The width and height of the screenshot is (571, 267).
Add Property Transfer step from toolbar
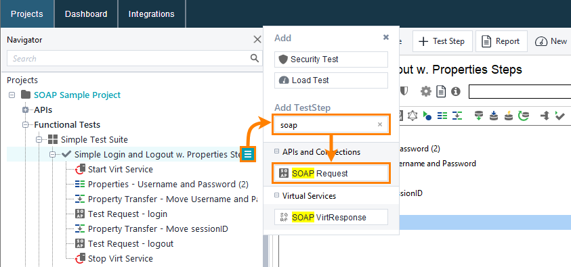(x=457, y=116)
